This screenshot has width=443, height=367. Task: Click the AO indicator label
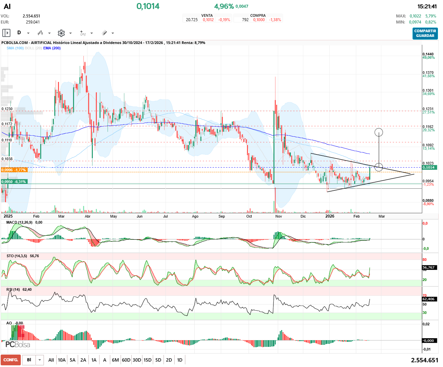click(9, 323)
